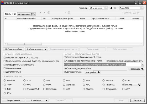
Task: Choose TAK output format
Action: coord(5,89)
